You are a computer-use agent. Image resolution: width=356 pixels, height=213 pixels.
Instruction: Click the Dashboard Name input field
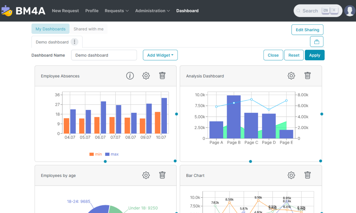pyautogui.click(x=104, y=55)
